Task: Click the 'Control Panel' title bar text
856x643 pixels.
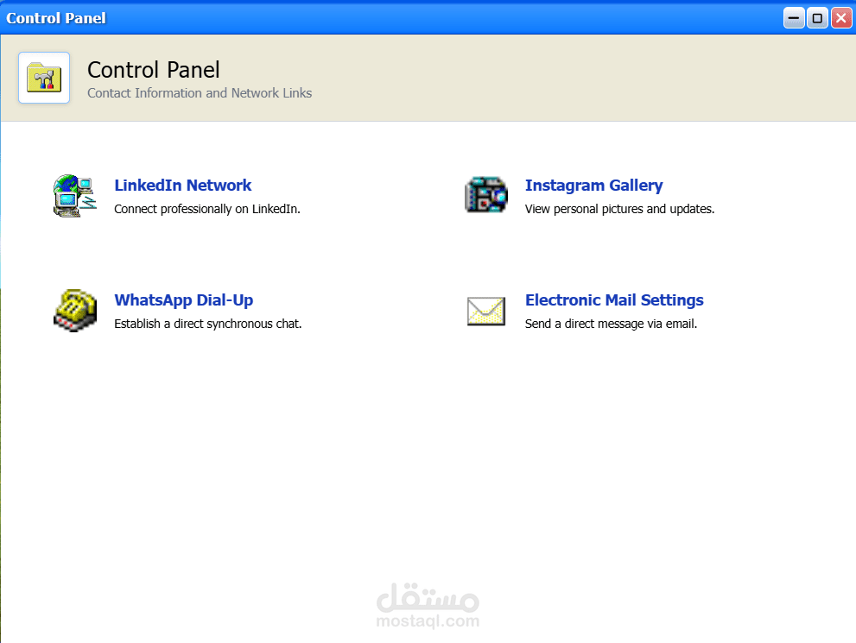Action: click(x=56, y=18)
